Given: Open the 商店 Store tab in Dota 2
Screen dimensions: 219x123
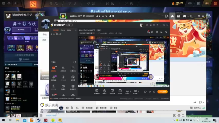Looking at the screenshot, I should [x=73, y=4].
